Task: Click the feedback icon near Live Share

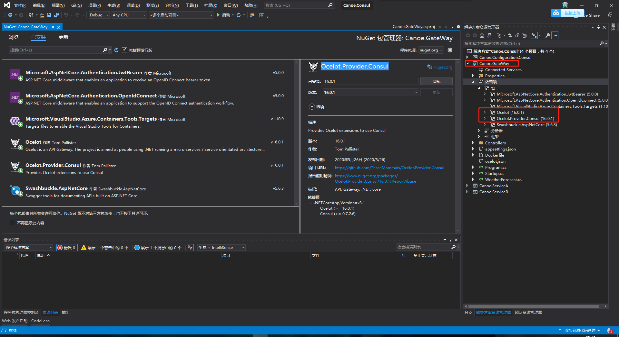Action: click(x=610, y=15)
